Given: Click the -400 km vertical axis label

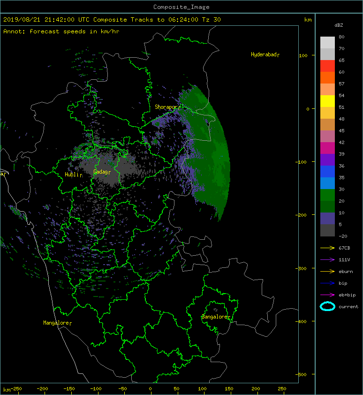Looking at the screenshot, I should point(301,321).
